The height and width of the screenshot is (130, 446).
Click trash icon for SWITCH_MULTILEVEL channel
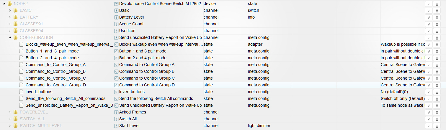click(437, 126)
